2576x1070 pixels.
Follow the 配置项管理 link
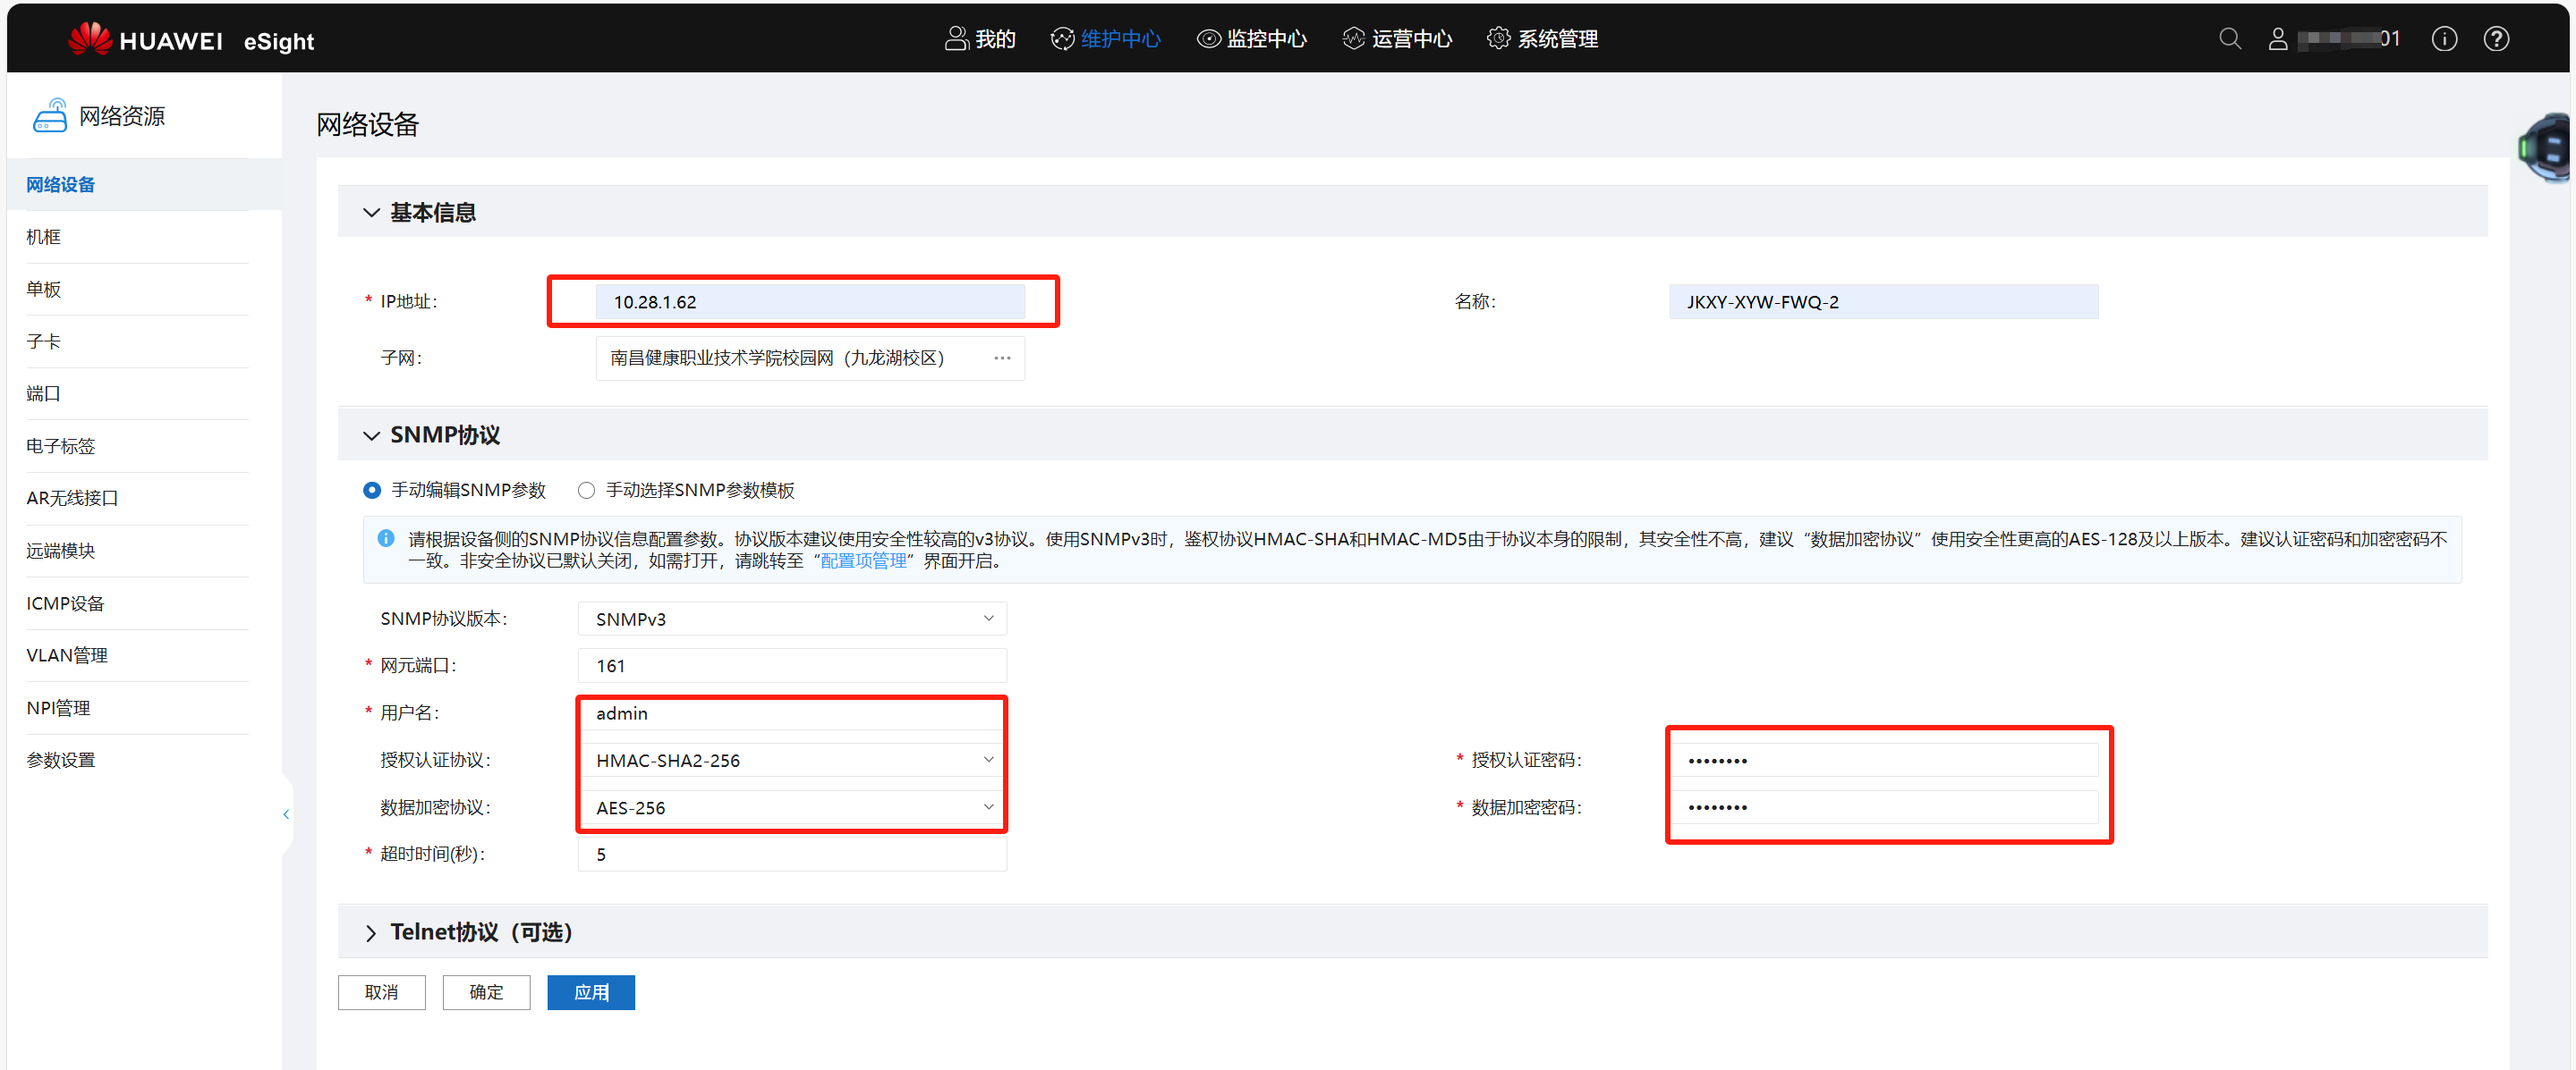[x=863, y=560]
